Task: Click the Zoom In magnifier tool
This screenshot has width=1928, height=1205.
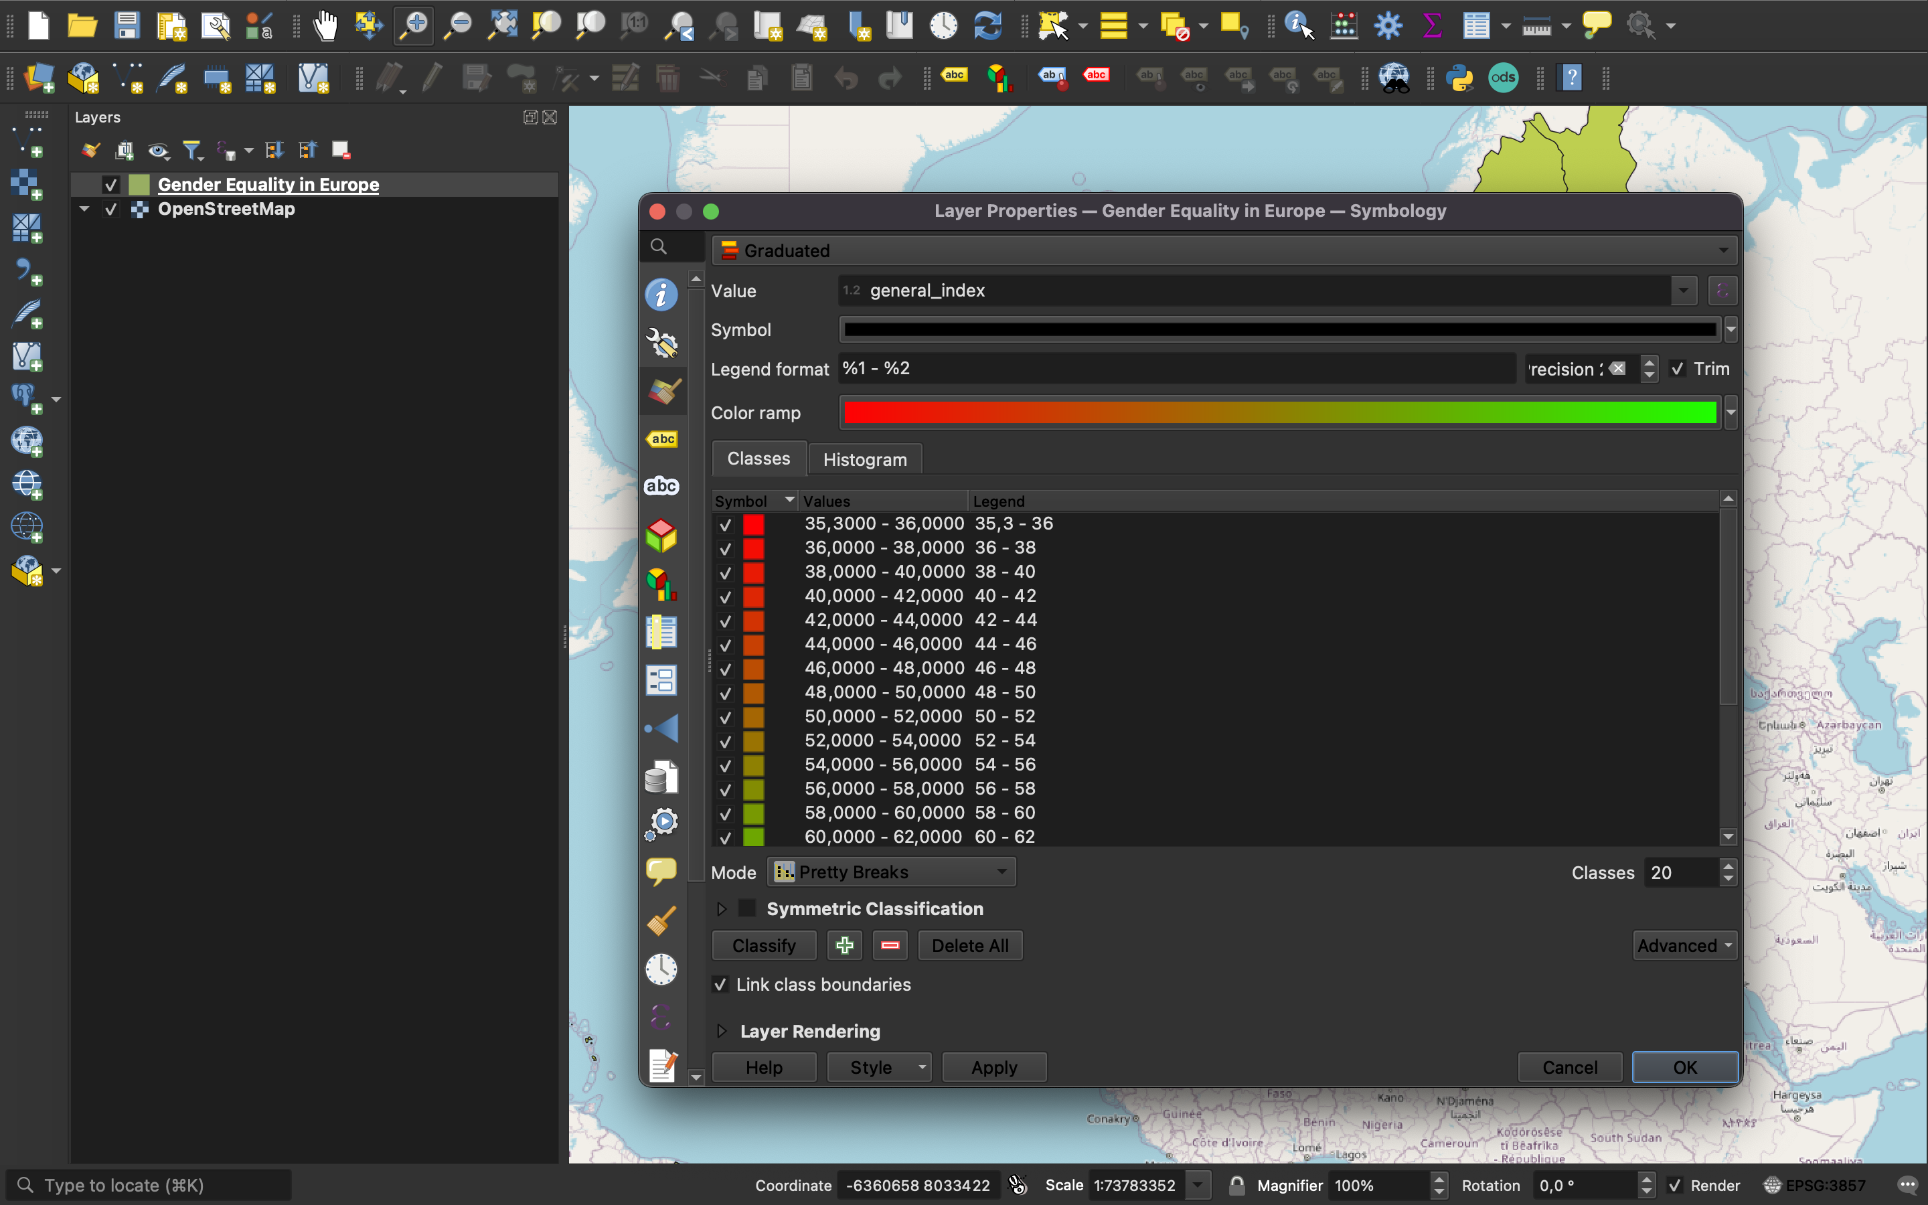Action: 414,25
